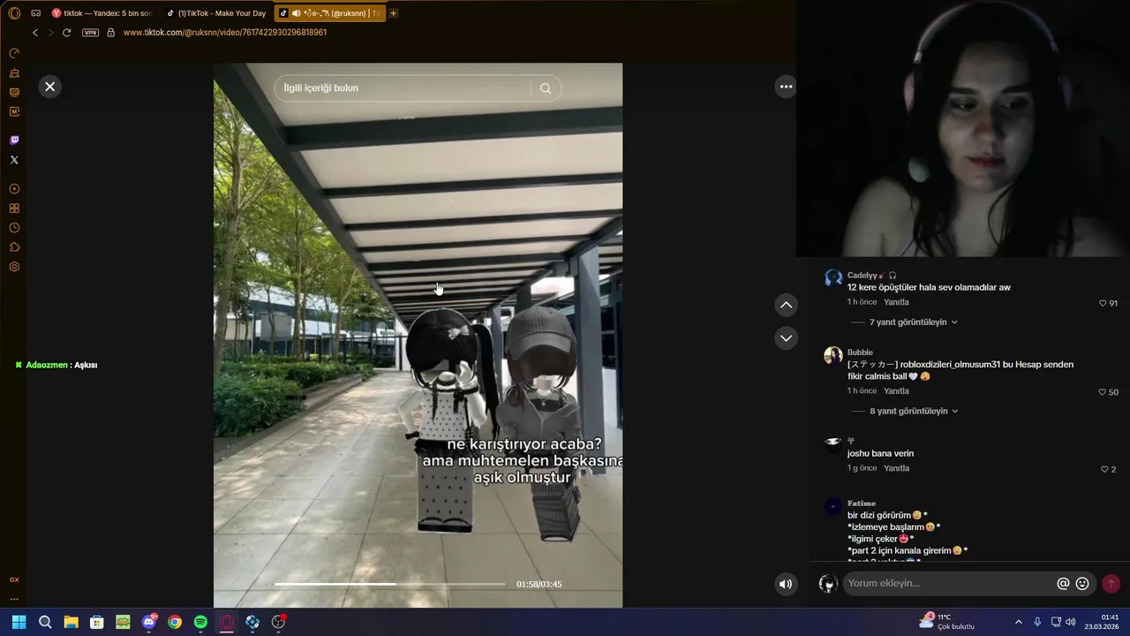
Task: Open the M-labeled sidebar panel icon
Action: (x=14, y=111)
